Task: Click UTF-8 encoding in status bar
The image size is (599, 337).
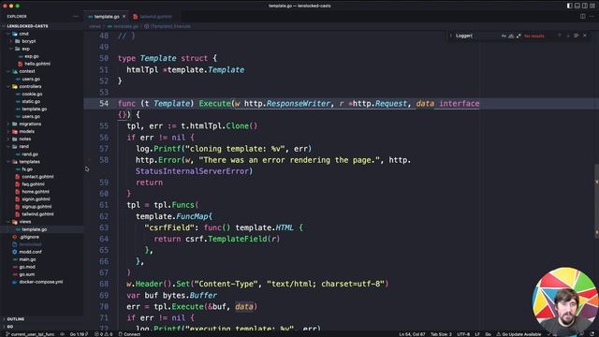Action: [463, 334]
